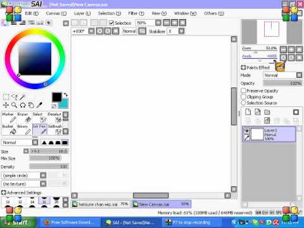Choose the Binary pen tool
This screenshot has width=304, height=228.
24,129
